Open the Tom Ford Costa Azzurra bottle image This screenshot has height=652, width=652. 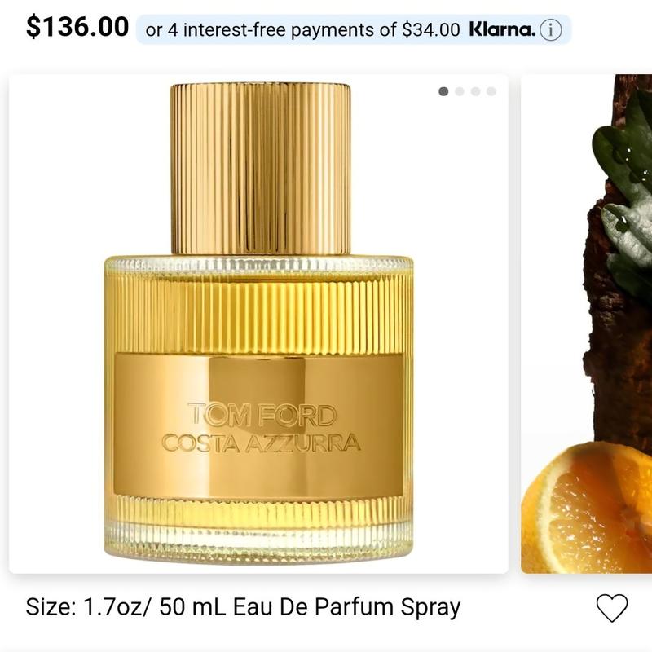pyautogui.click(x=258, y=324)
